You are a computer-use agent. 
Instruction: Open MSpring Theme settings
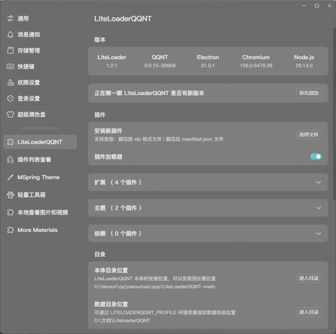(x=40, y=177)
